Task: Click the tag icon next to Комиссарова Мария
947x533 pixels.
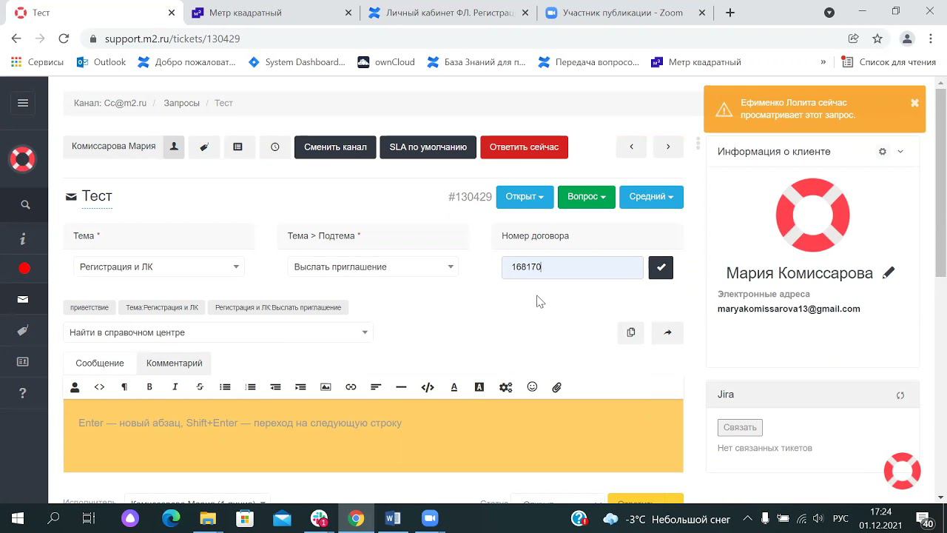Action: tap(204, 147)
